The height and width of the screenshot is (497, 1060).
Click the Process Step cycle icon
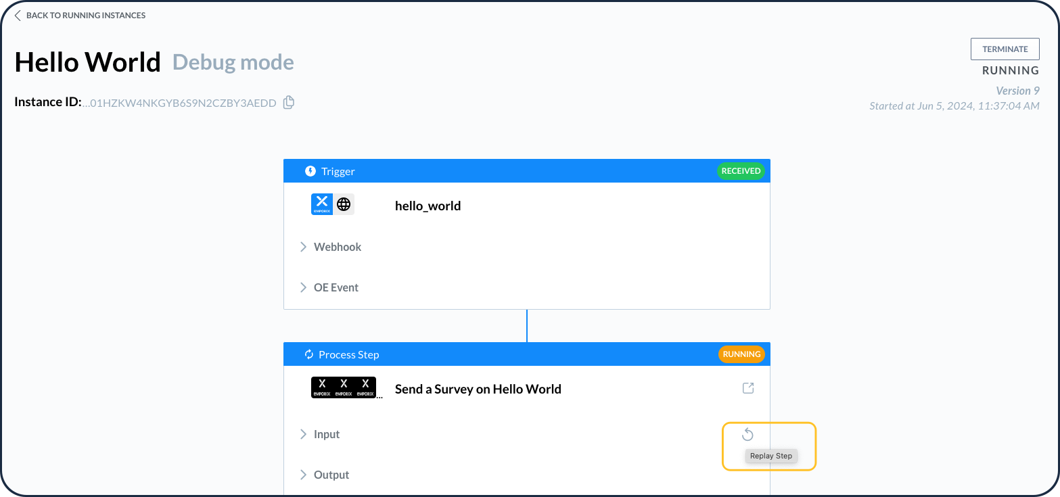[309, 354]
